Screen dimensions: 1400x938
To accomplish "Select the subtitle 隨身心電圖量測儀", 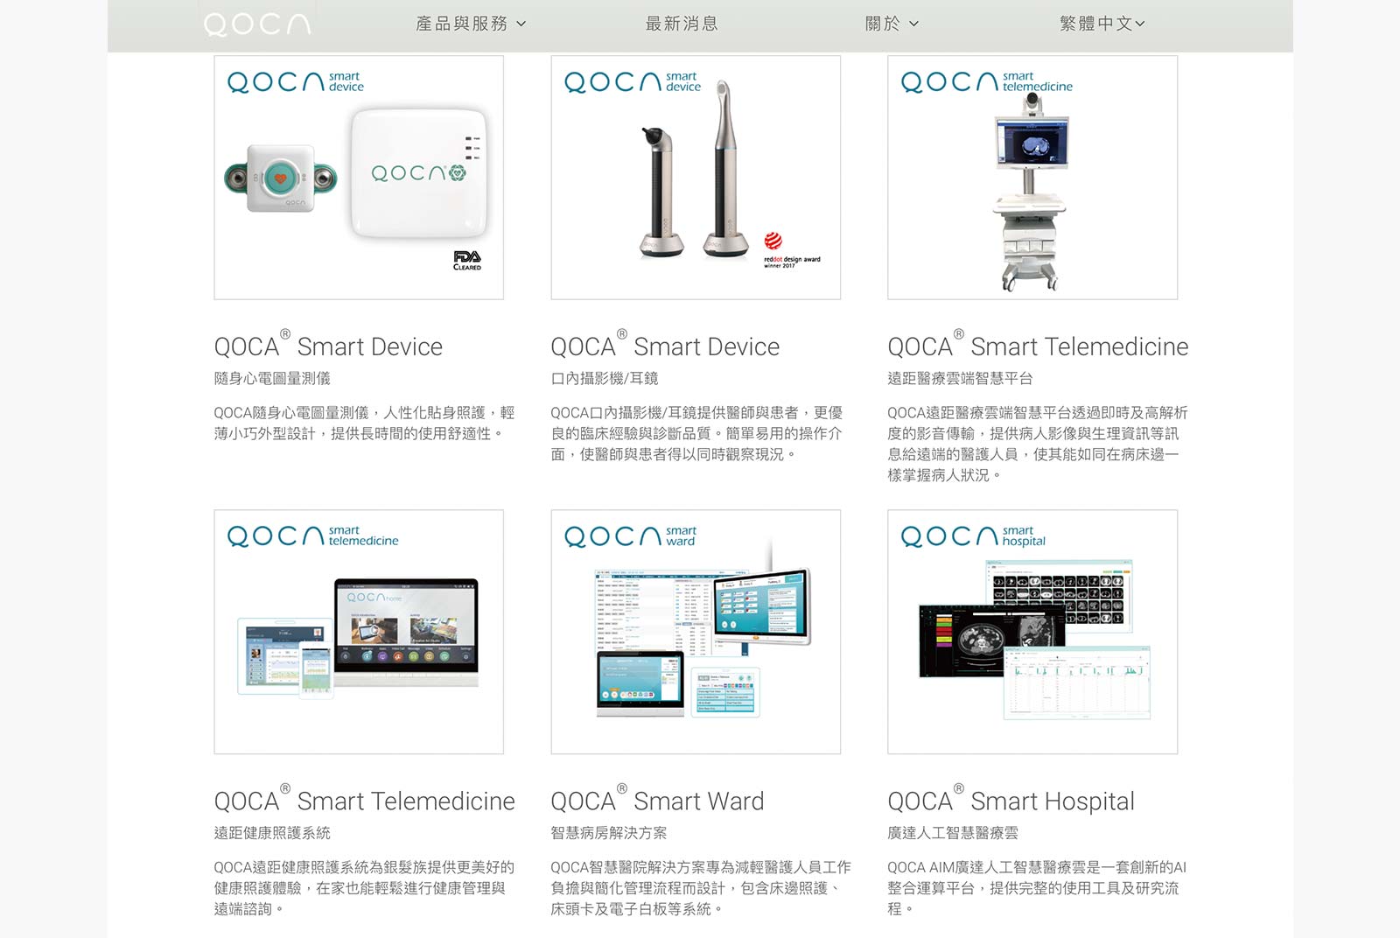I will coord(272,378).
